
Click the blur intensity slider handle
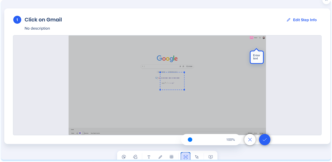pos(190,139)
